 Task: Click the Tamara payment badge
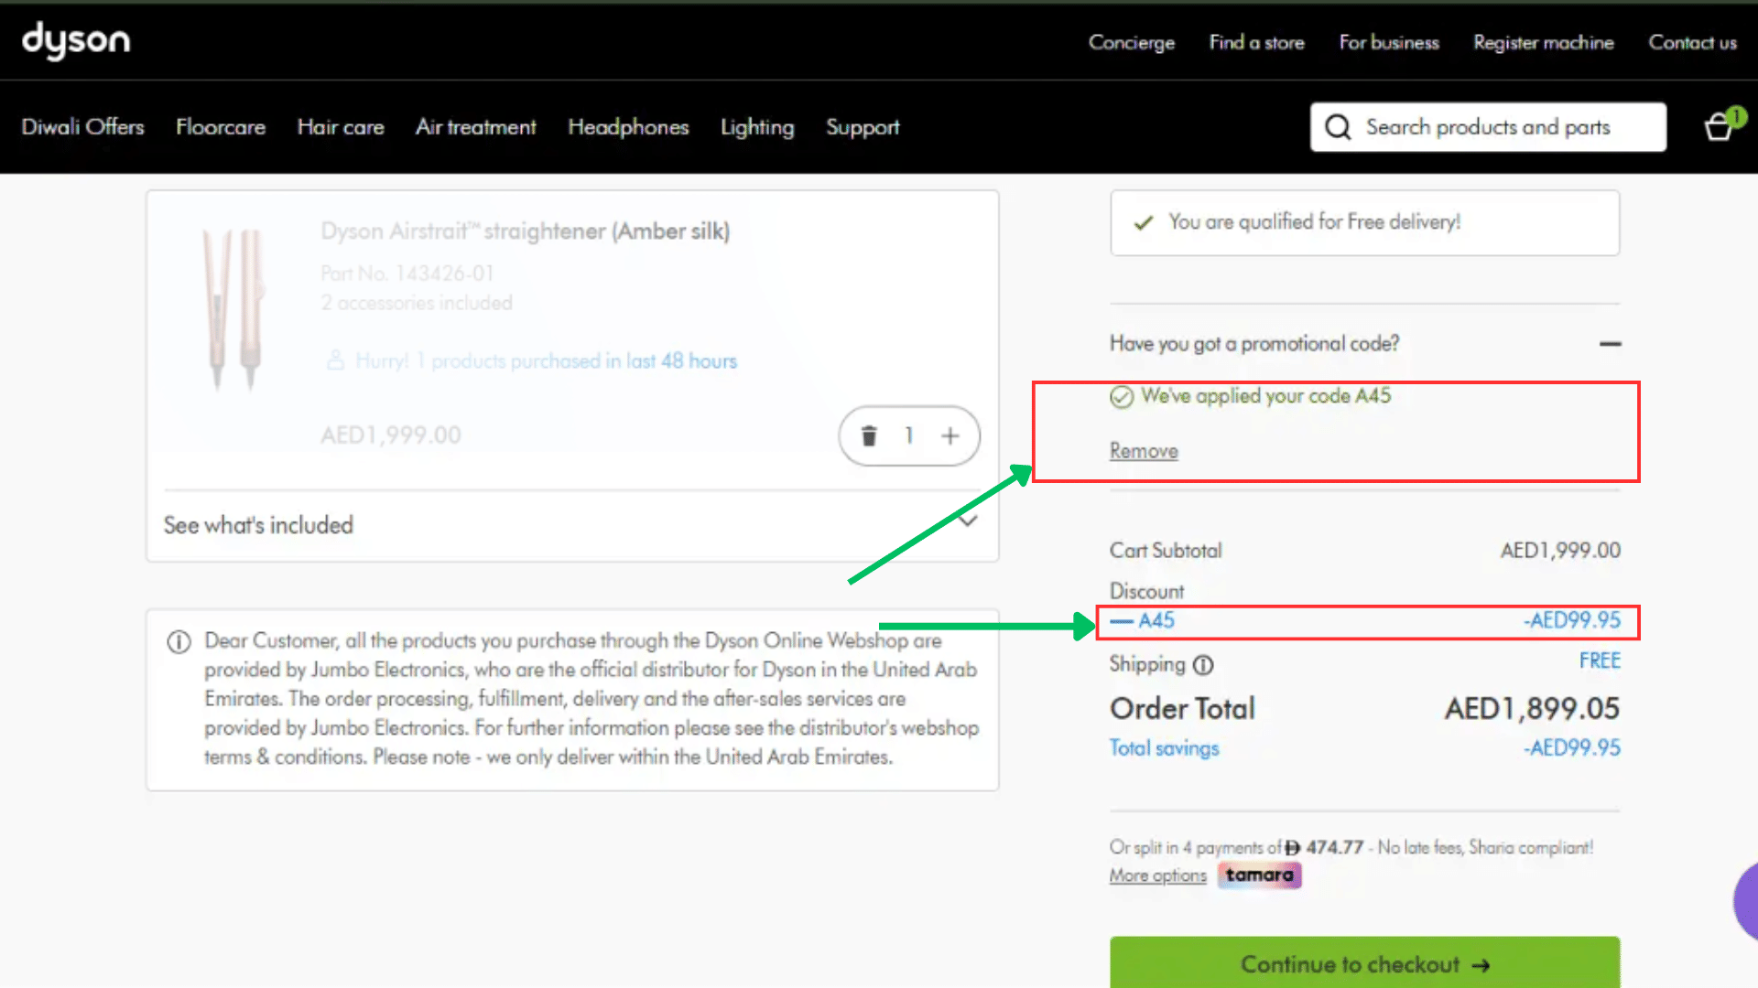pos(1259,875)
